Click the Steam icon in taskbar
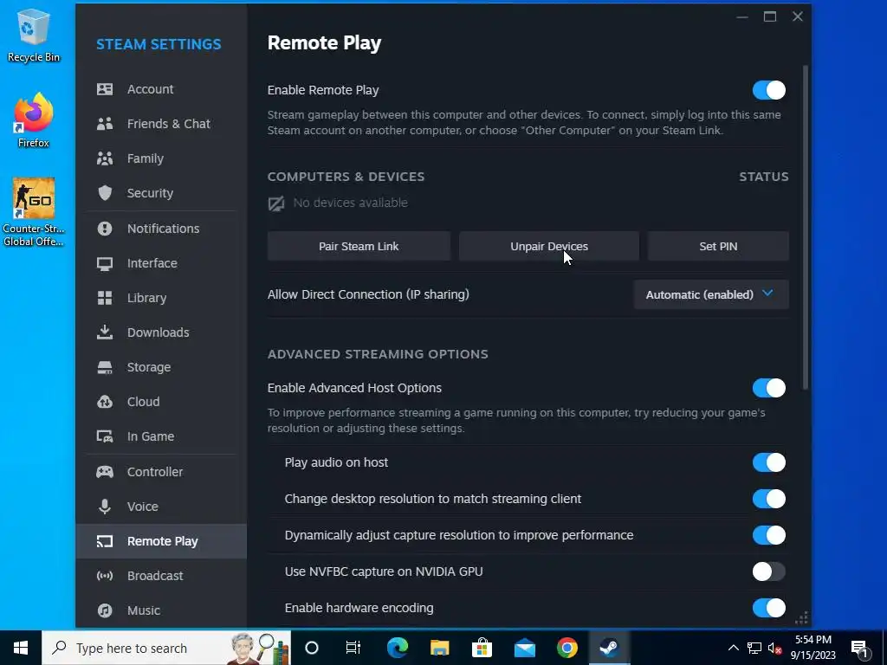The width and height of the screenshot is (887, 665). (609, 648)
